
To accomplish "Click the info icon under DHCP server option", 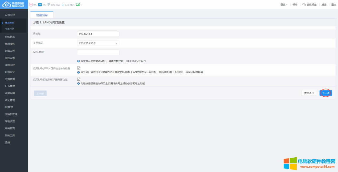I will 79,83.
